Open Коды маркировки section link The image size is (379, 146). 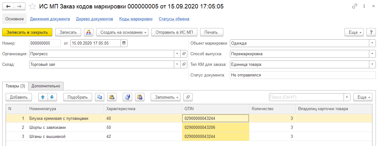[x=136, y=19]
